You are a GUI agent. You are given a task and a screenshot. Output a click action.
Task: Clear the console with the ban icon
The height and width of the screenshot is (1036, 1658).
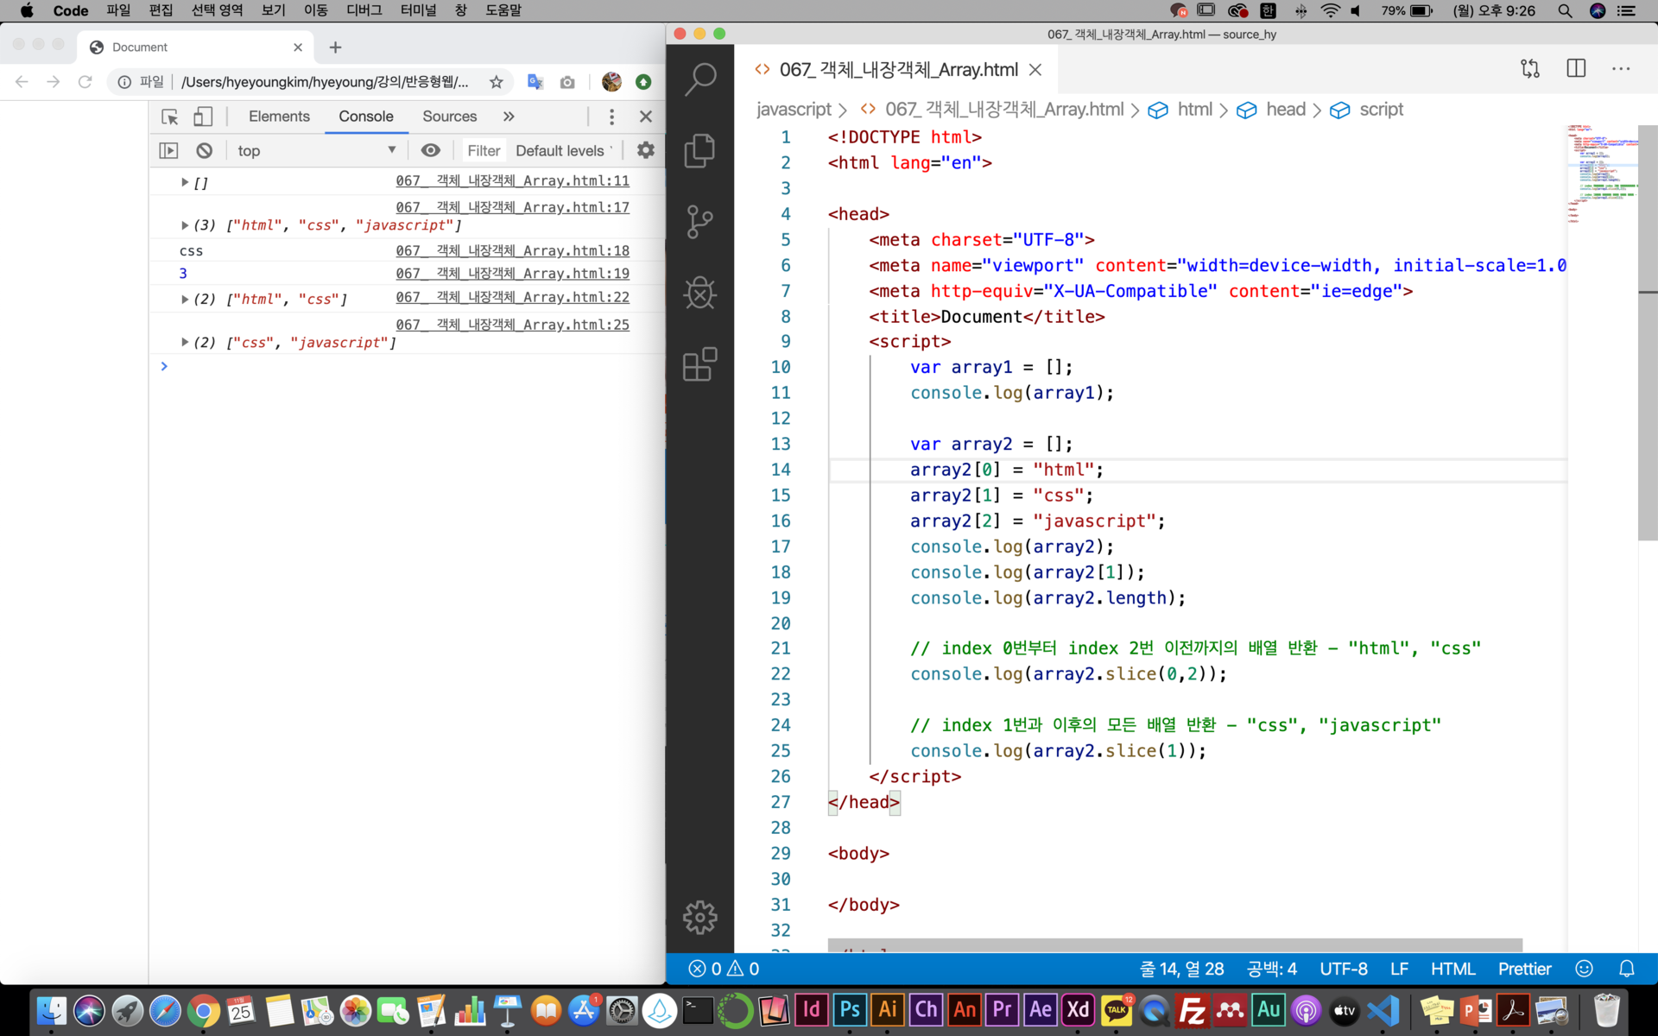click(x=204, y=150)
